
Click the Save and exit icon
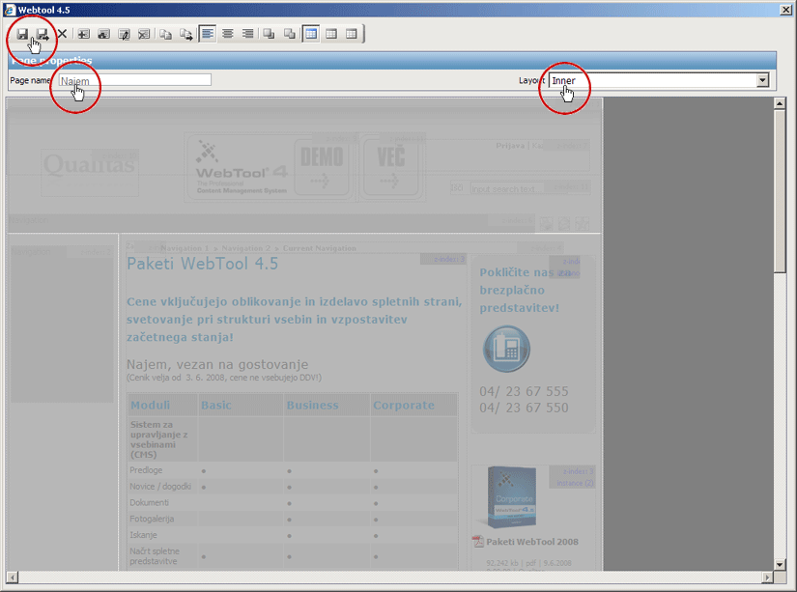pyautogui.click(x=42, y=34)
